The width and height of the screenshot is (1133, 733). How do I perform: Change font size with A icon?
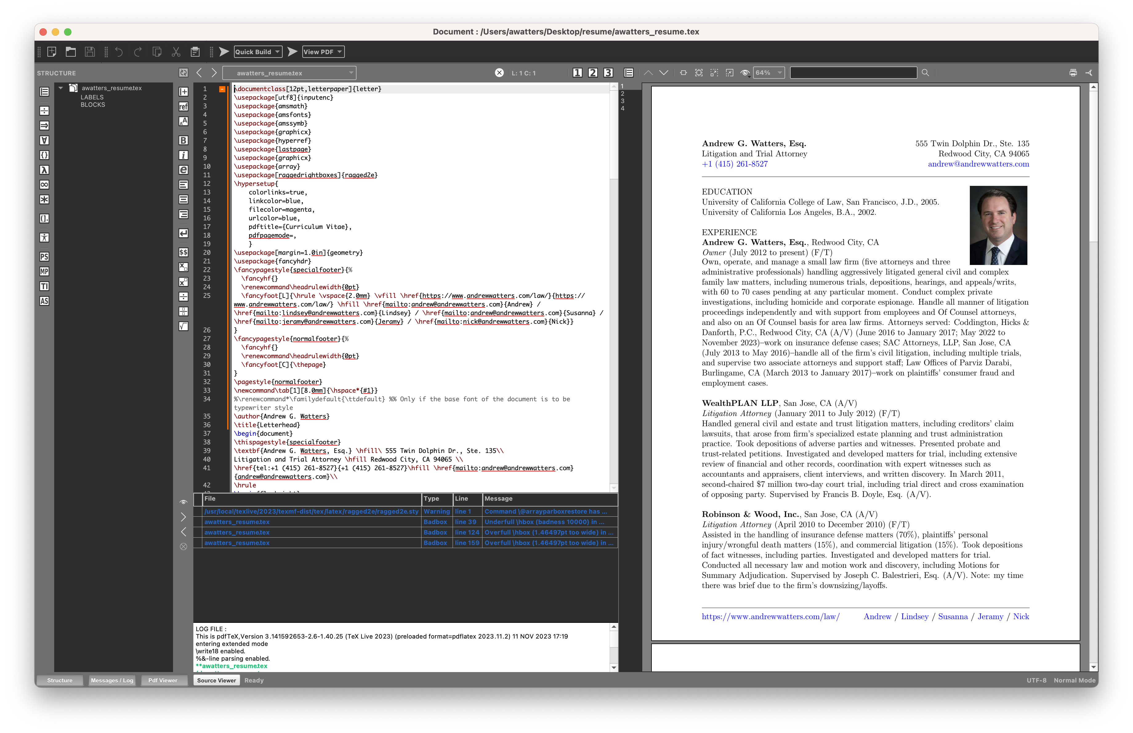click(x=183, y=121)
